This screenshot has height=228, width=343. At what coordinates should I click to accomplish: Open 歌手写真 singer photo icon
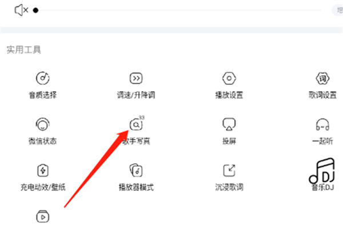pos(136,125)
